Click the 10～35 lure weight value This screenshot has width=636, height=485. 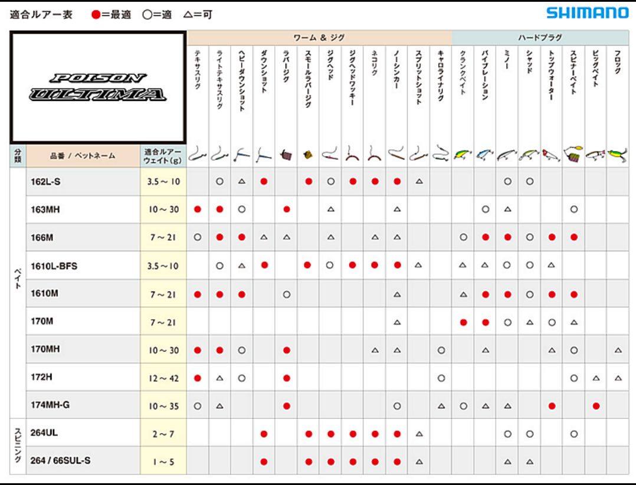point(163,407)
